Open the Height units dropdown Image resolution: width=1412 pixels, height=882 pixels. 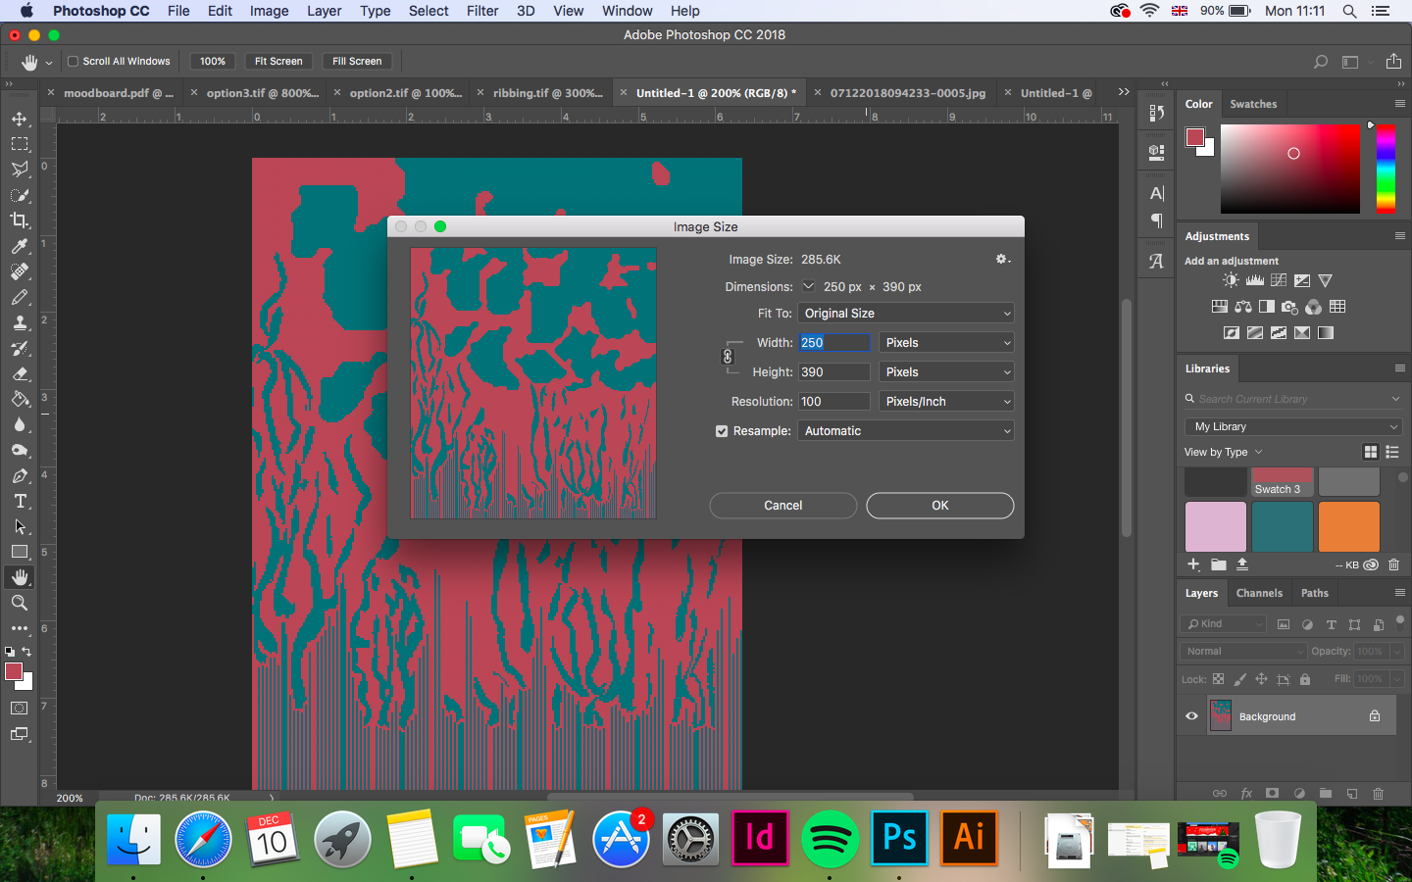(x=946, y=372)
